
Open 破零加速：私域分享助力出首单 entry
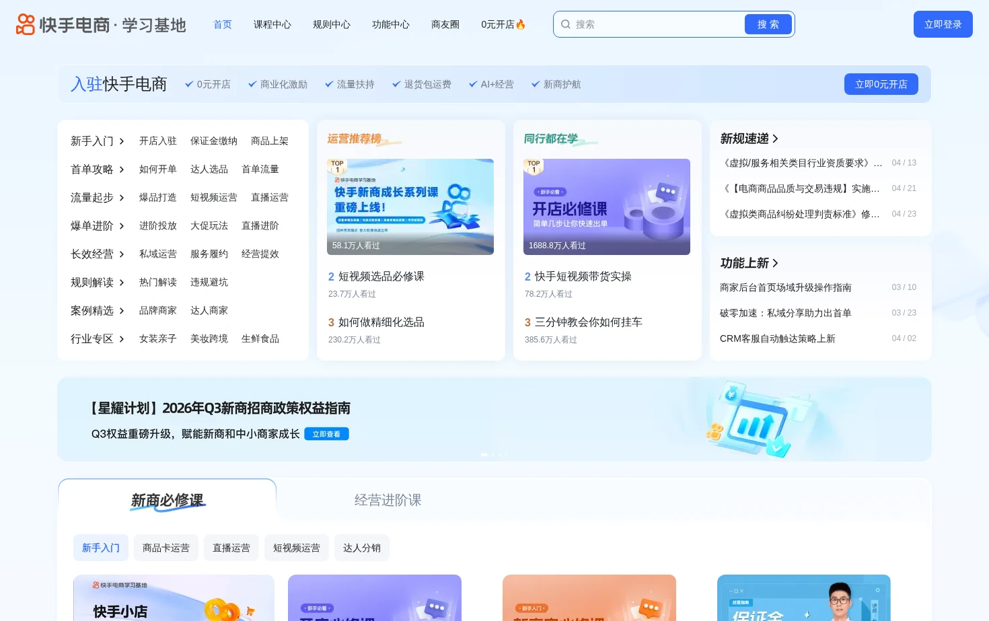786,313
